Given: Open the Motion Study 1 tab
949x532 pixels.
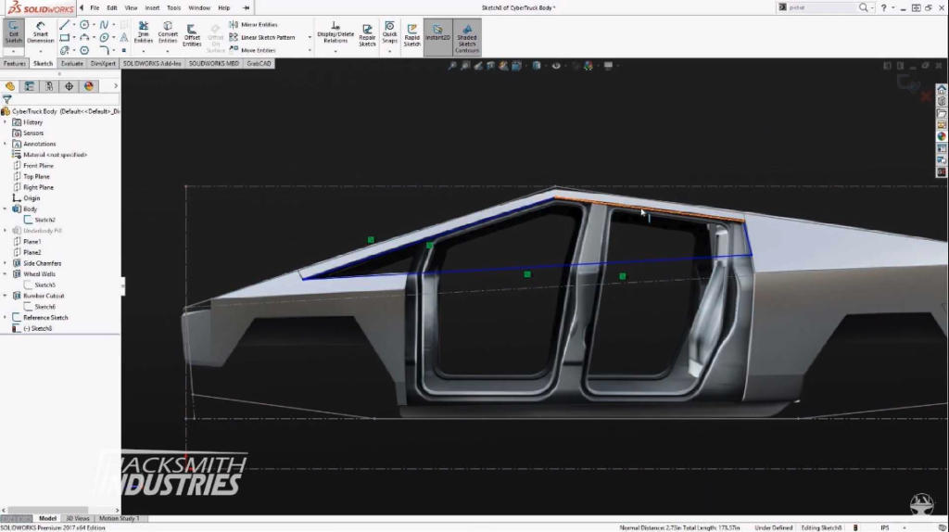Looking at the screenshot, I should click(x=120, y=518).
